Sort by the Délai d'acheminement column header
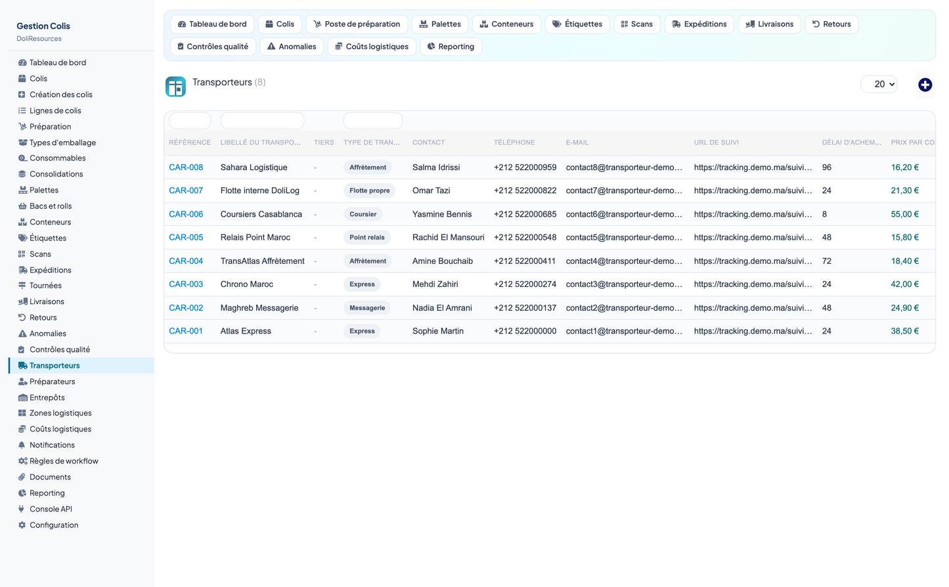 (852, 142)
